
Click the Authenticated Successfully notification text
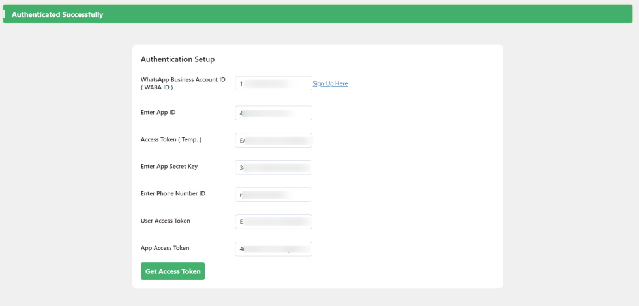tap(57, 14)
